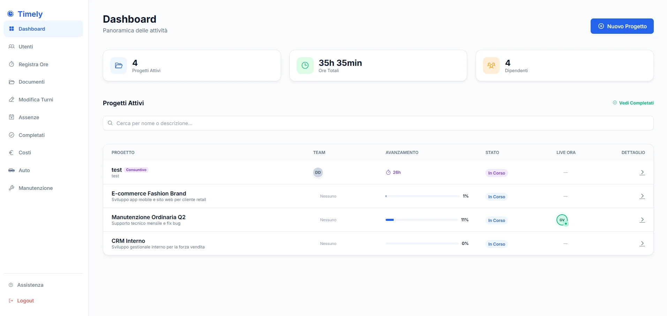Viewport: 667px width, 316px height.
Task: Click the AVANZAMENTO column header
Action: 402,153
